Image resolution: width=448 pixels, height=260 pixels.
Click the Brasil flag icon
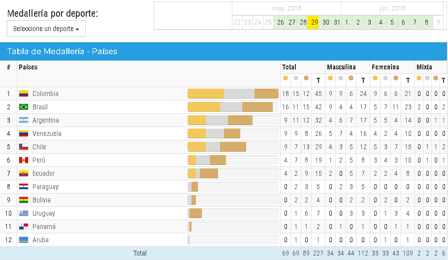coord(24,107)
